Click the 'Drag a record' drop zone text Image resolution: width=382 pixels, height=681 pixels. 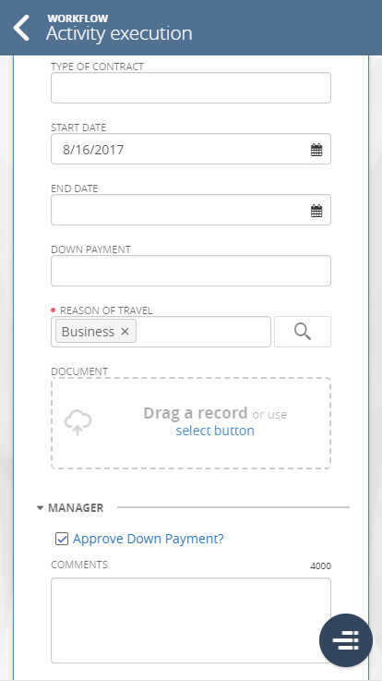pyautogui.click(x=195, y=413)
